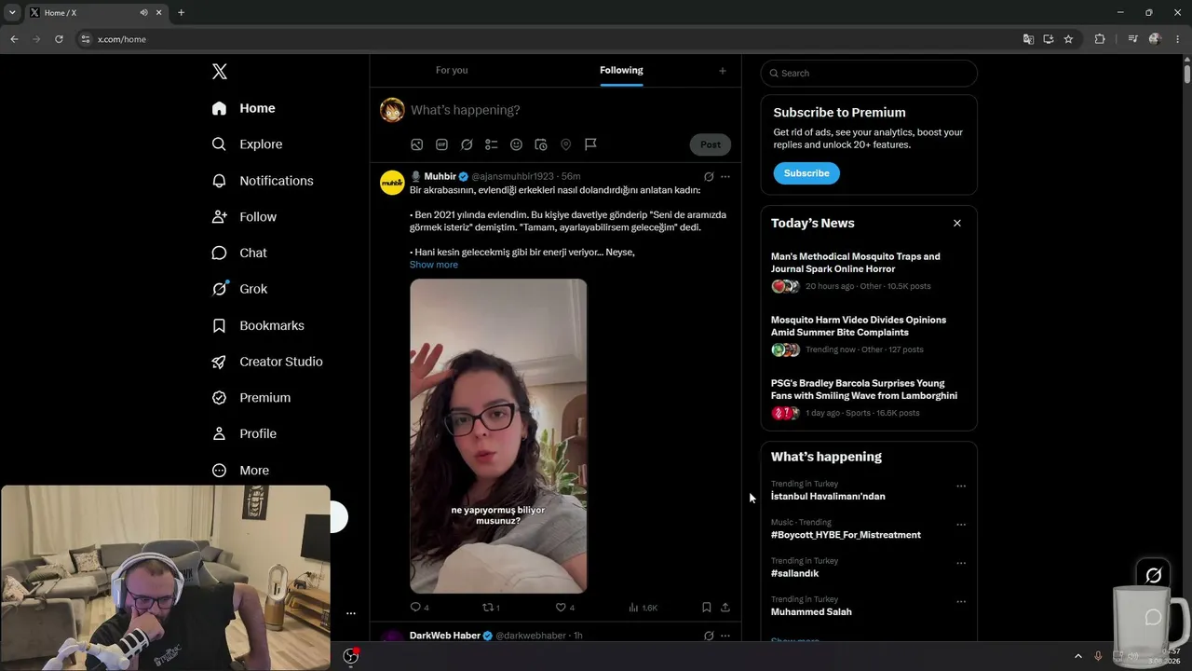This screenshot has height=671, width=1192.
Task: Schedule the post with the calendar icon
Action: pyautogui.click(x=541, y=144)
